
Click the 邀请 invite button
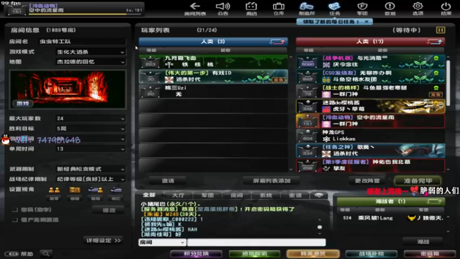pos(167,181)
